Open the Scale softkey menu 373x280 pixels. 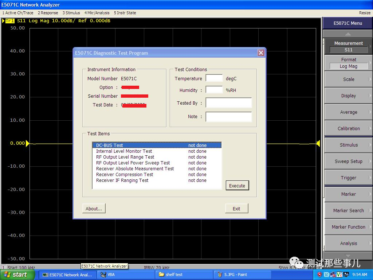pyautogui.click(x=348, y=79)
